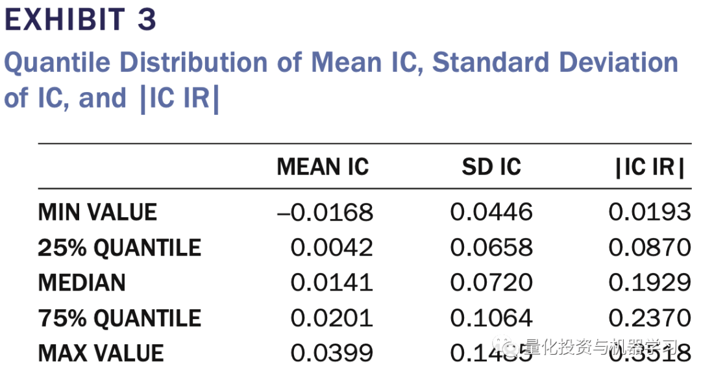Select the MEAN IC column header
This screenshot has height=378, width=701.
(x=323, y=167)
